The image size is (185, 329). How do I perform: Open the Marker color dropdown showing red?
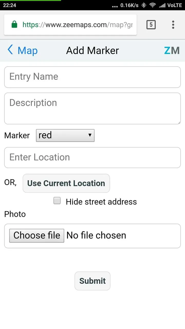(65, 135)
